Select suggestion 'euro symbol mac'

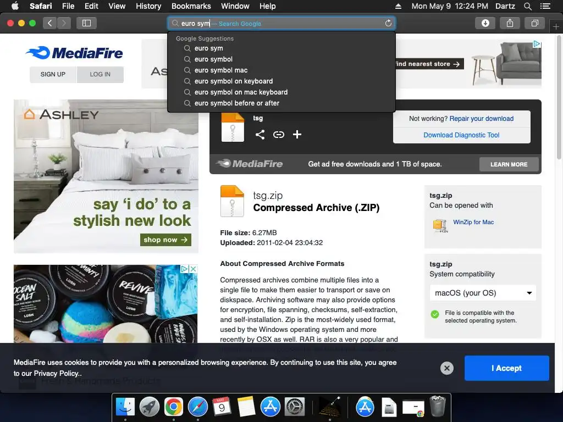(281, 70)
